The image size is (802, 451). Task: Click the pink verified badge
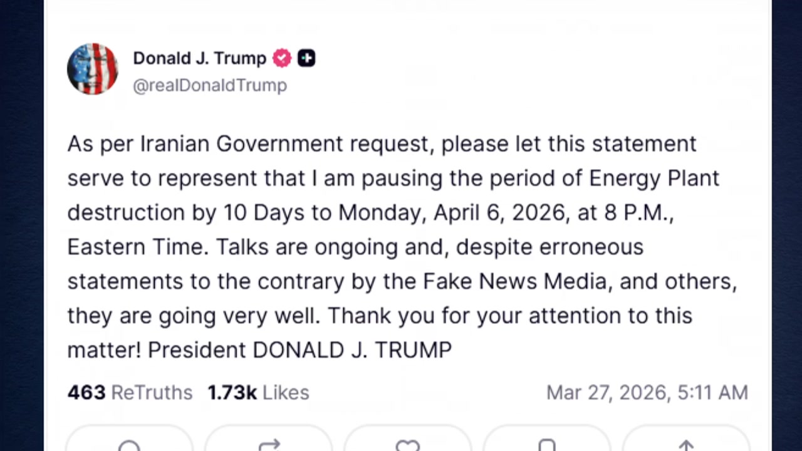coord(282,58)
